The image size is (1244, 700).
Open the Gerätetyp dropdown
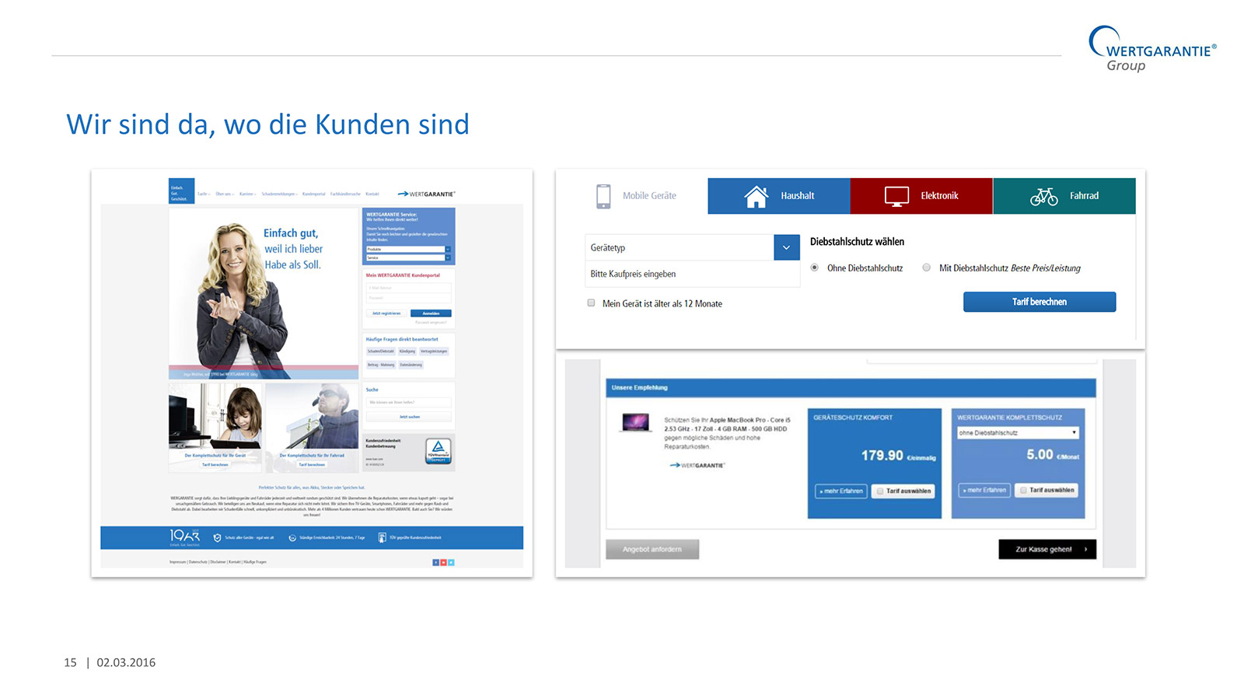coord(786,247)
